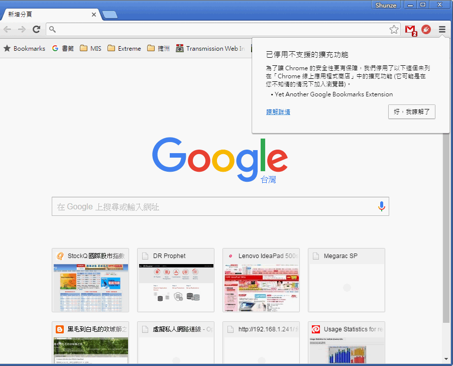
Task: Open the StockQ 國際股市指數 thumbnail
Action: (90, 280)
